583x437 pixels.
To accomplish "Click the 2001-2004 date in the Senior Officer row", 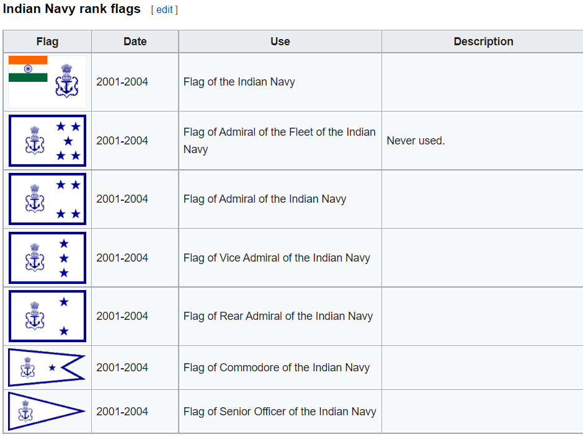I will pos(122,412).
